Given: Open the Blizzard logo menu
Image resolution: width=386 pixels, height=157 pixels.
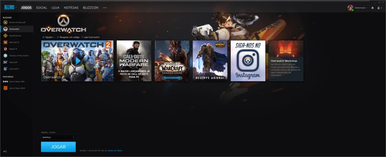Looking at the screenshot, I should [x=10, y=7].
